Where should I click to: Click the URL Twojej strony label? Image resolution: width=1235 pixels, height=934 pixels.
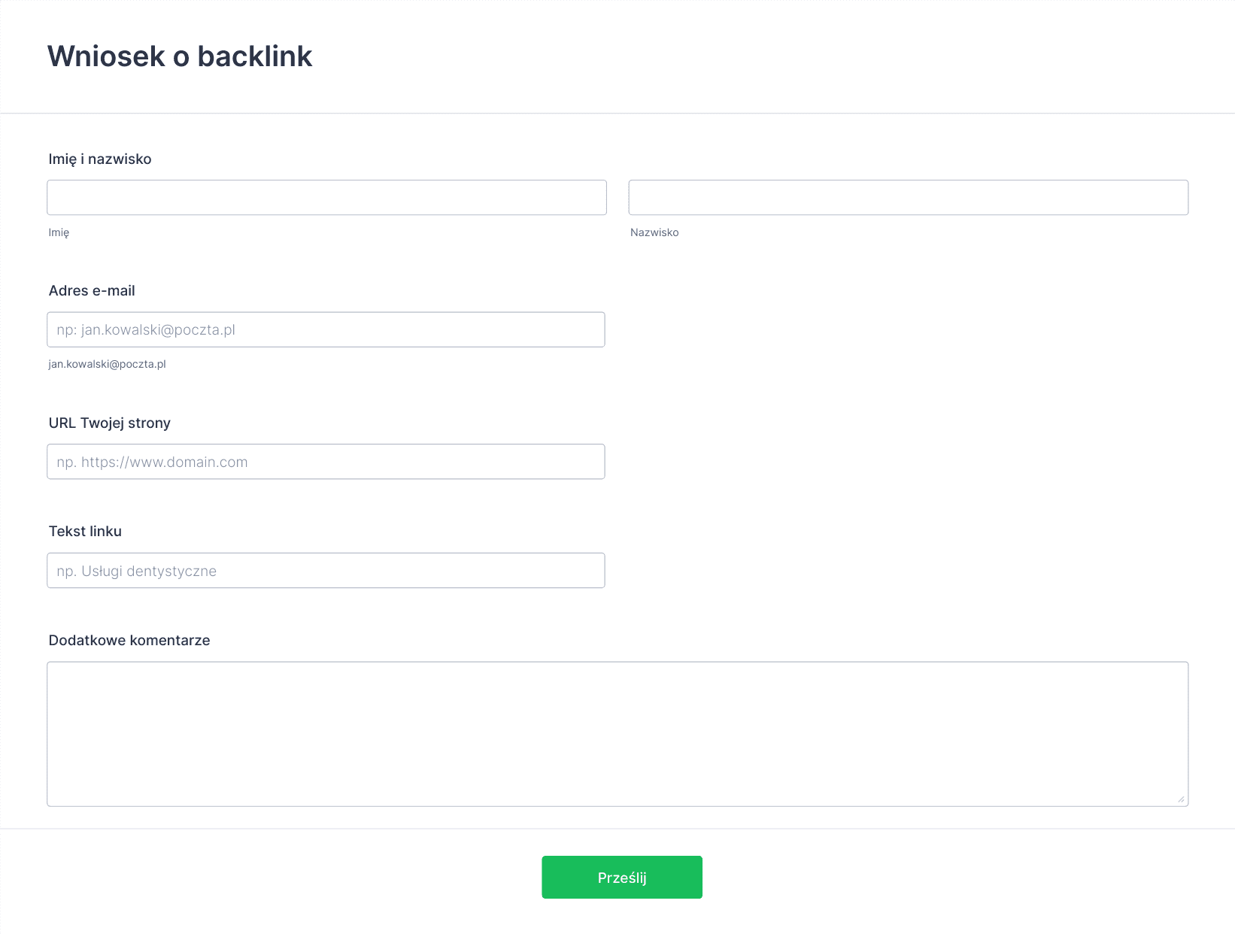point(110,423)
